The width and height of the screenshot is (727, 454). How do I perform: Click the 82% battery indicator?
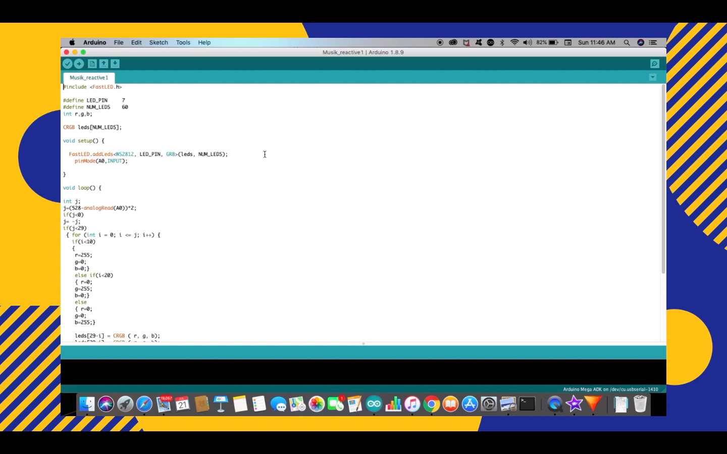click(x=547, y=42)
